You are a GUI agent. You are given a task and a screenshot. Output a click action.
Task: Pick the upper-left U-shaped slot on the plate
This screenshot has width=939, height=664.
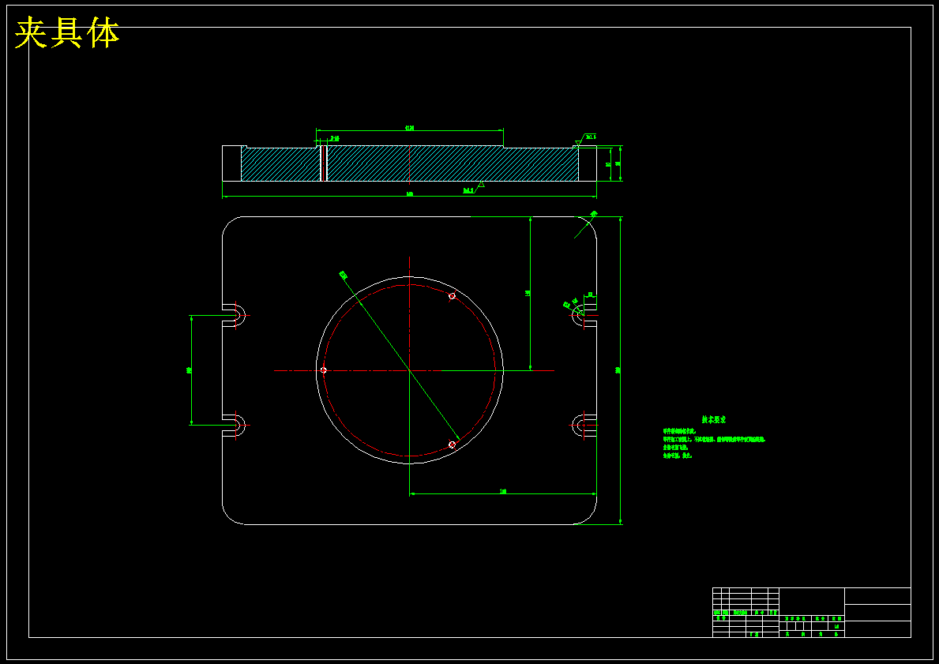[x=234, y=315]
